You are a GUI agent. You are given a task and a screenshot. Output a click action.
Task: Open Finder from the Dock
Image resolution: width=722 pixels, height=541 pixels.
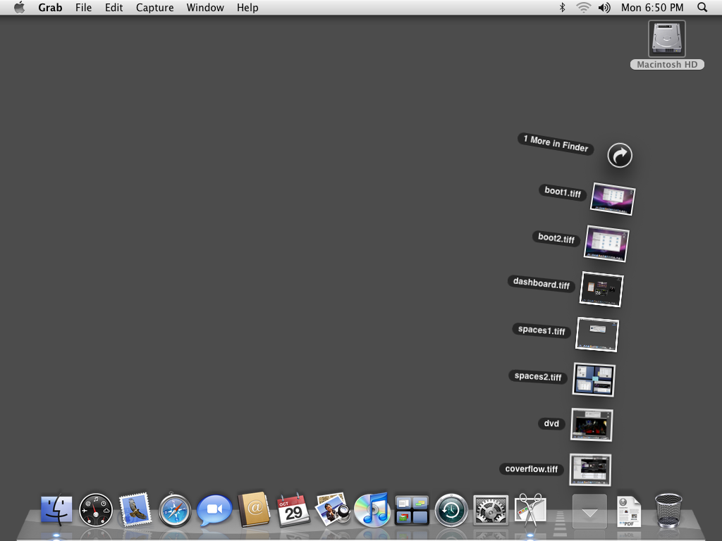[55, 509]
